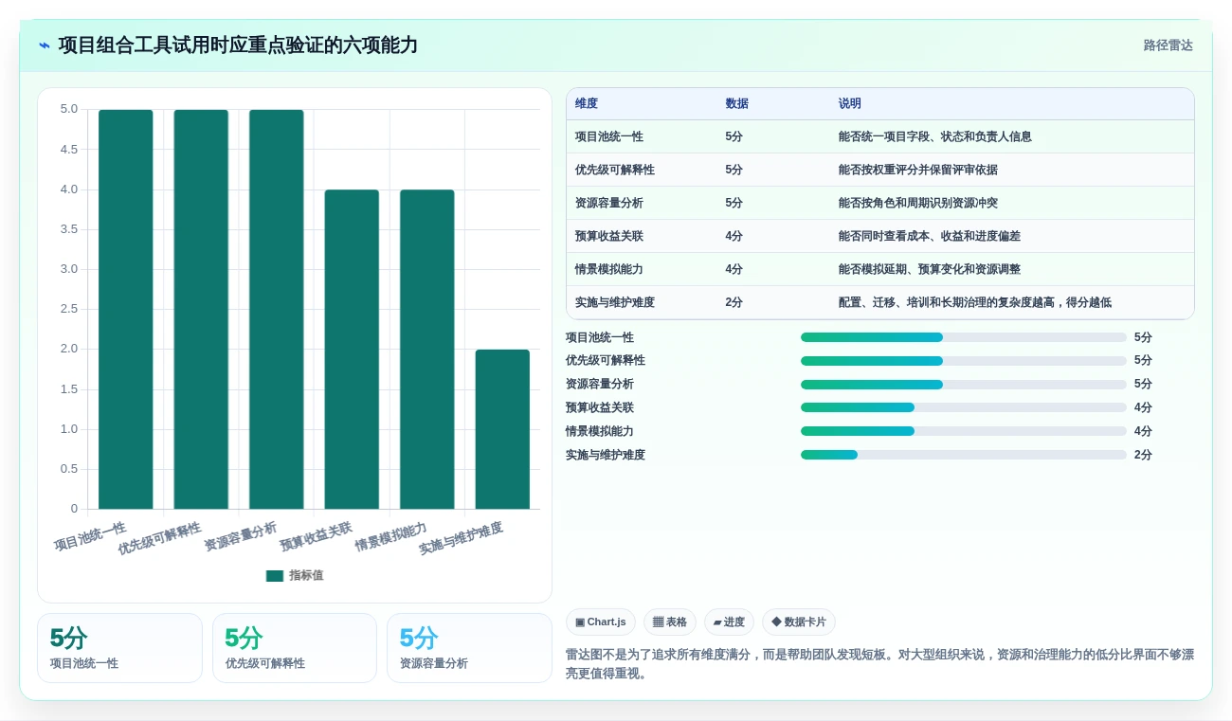This screenshot has width=1232, height=721.
Task: Click description 能否按角色和周期识别资源冲突
Action: (x=918, y=203)
